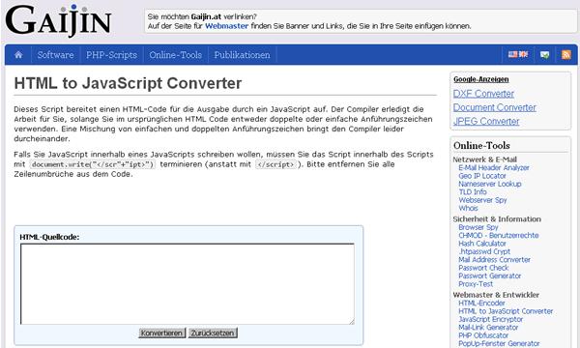
Task: Click the Netzwerk & E-Mail category heading
Action: point(485,159)
